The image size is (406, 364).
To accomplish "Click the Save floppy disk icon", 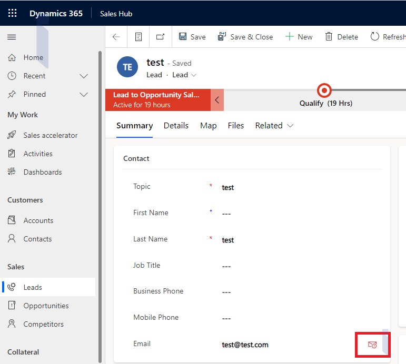I will 183,36.
